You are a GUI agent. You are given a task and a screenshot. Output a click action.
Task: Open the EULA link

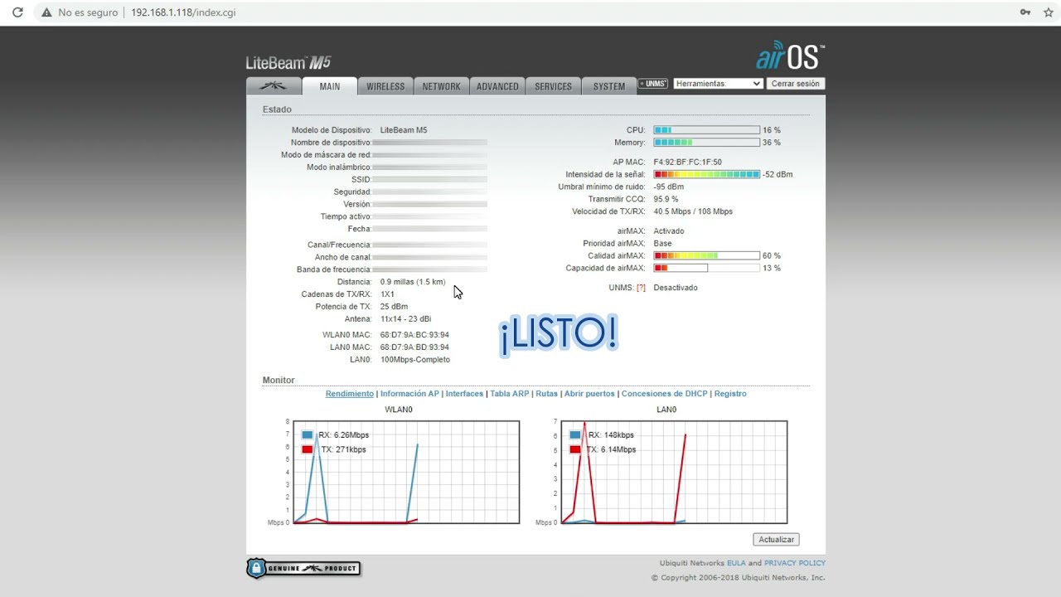(x=737, y=563)
